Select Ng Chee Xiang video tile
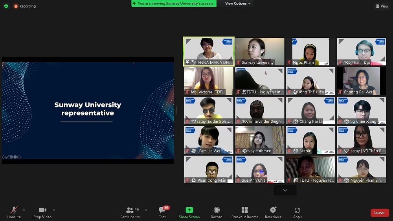 (x=362, y=110)
